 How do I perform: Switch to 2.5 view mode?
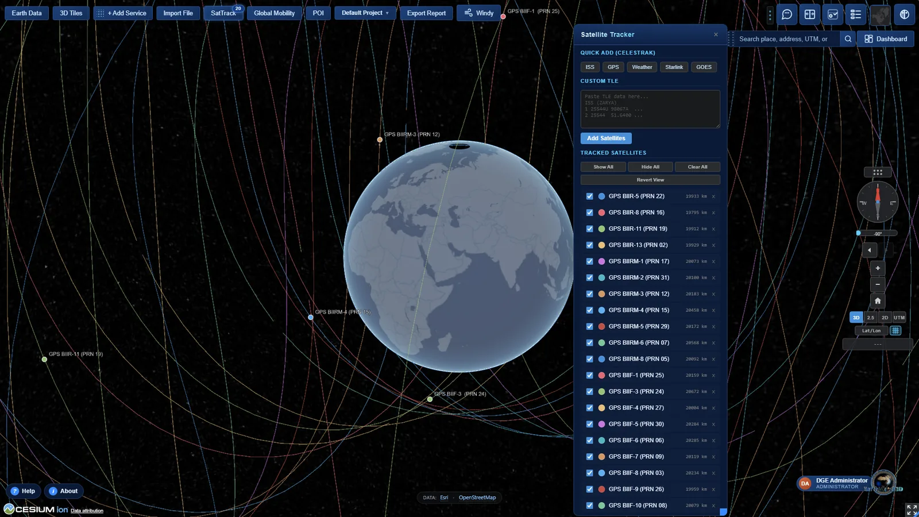click(871, 317)
